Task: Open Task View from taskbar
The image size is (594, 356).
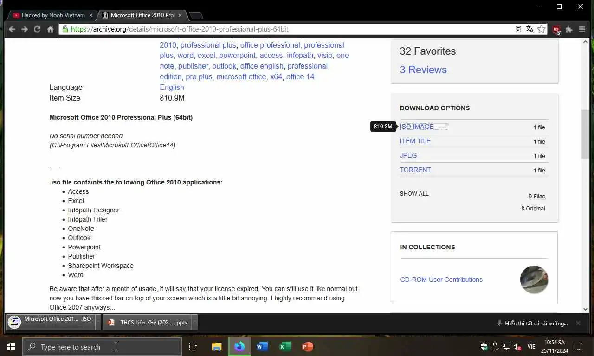Action: click(x=193, y=347)
